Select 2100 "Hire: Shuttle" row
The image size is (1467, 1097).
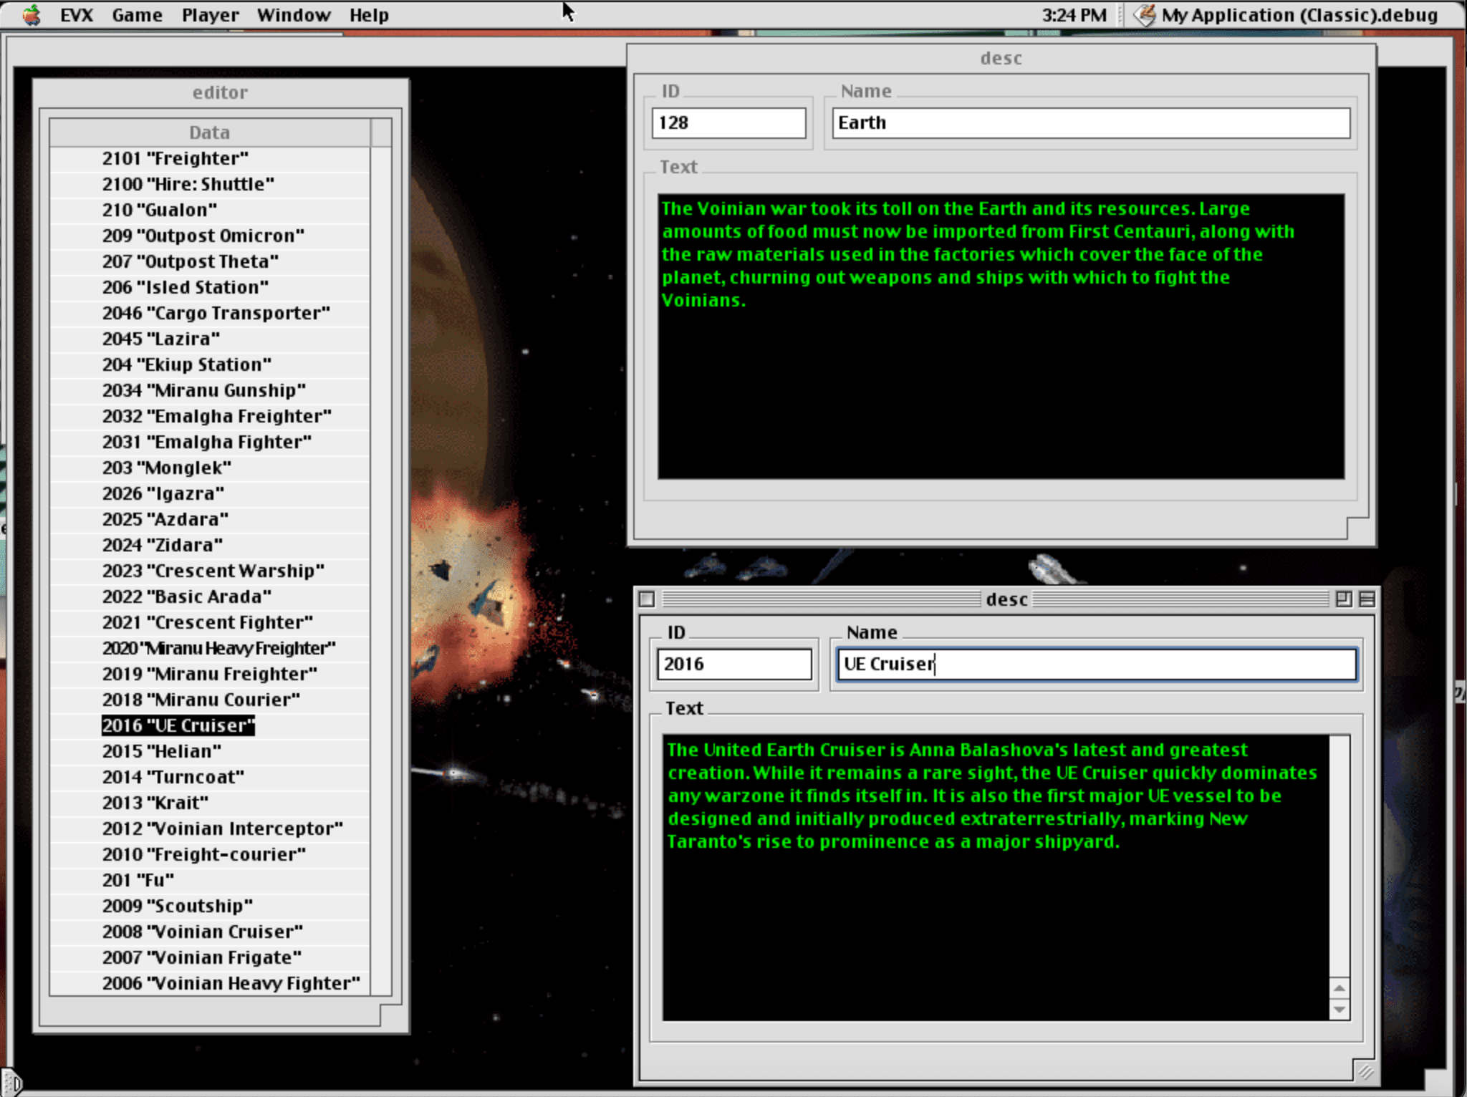[x=210, y=184]
